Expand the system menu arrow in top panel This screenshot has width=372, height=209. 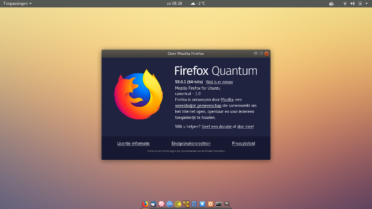pos(366,4)
